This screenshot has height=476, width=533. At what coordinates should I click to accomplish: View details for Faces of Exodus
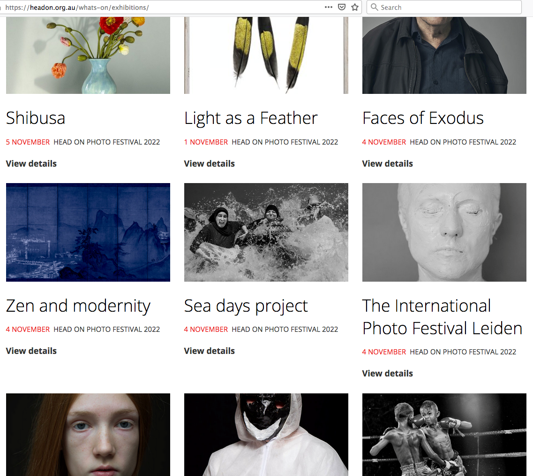click(x=388, y=164)
